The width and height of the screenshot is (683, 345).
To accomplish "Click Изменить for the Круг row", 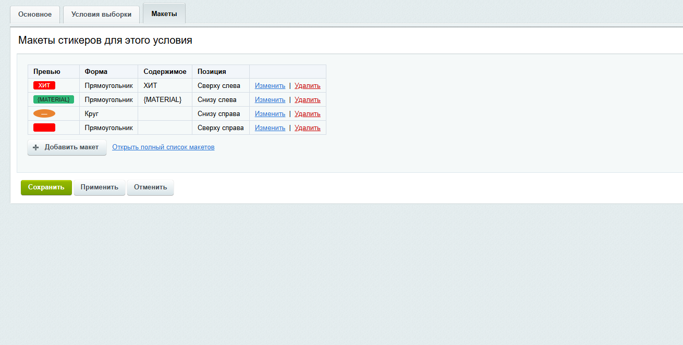I will 270,114.
